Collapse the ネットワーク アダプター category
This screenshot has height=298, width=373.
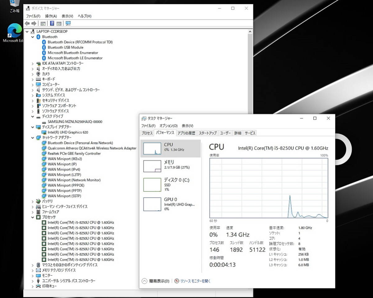tap(33, 138)
